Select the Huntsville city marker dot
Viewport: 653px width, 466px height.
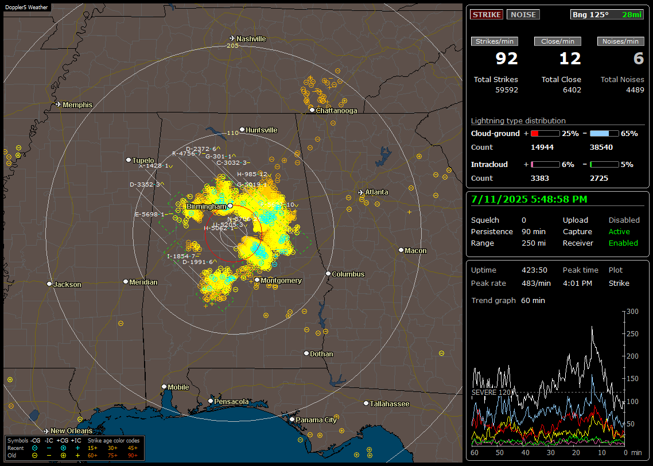pos(242,130)
